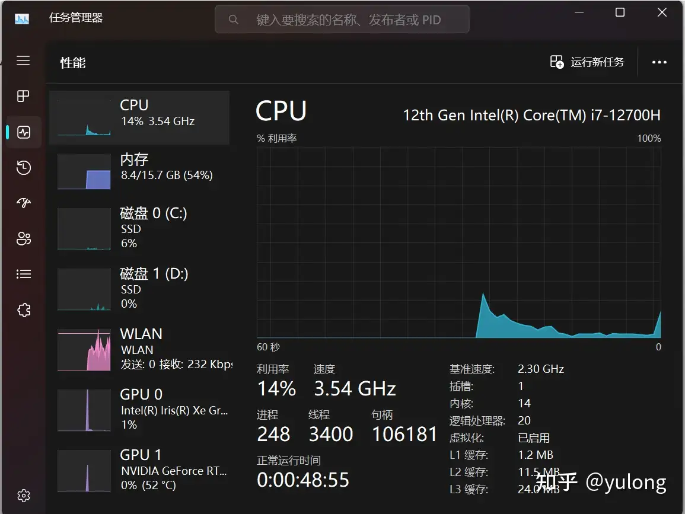Close the Task Manager window
Viewport: 685px width, 514px height.
click(x=662, y=12)
